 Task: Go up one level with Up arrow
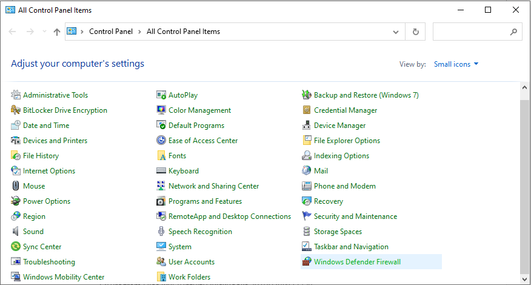(57, 32)
